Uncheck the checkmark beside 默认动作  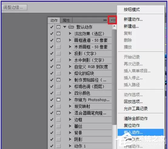[x=52, y=27]
